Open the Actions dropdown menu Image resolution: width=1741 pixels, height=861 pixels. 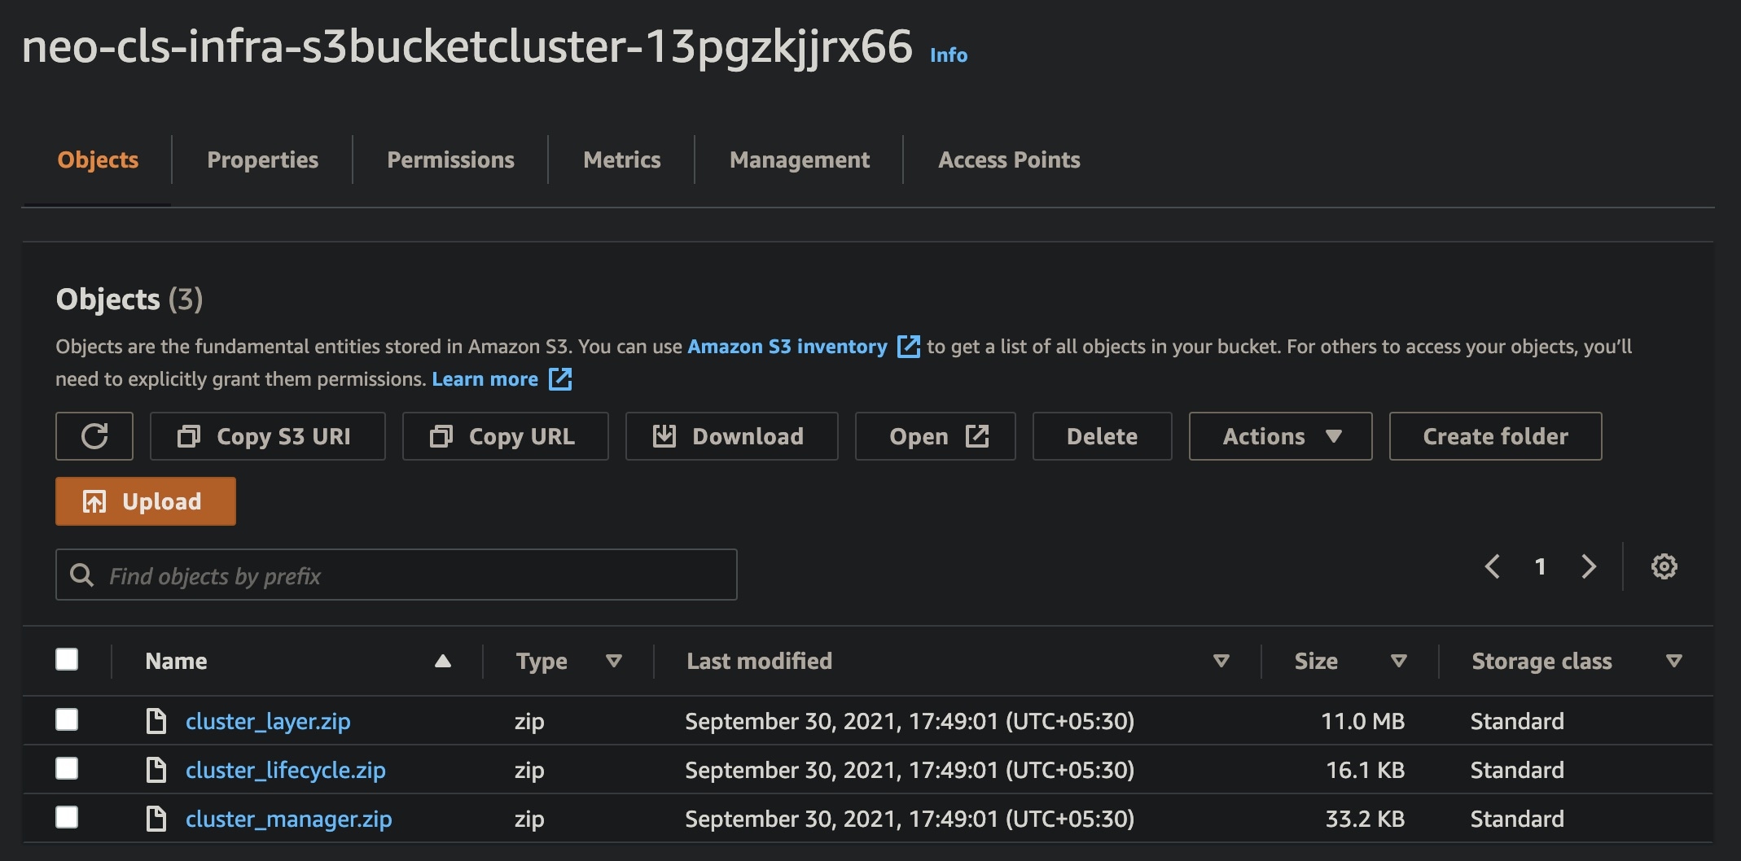(1280, 436)
